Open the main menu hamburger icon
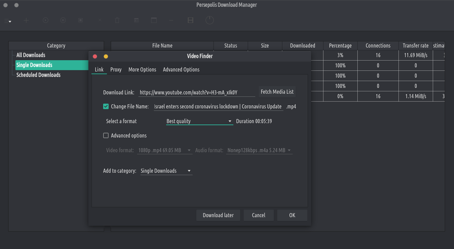The image size is (454, 249). 8,21
